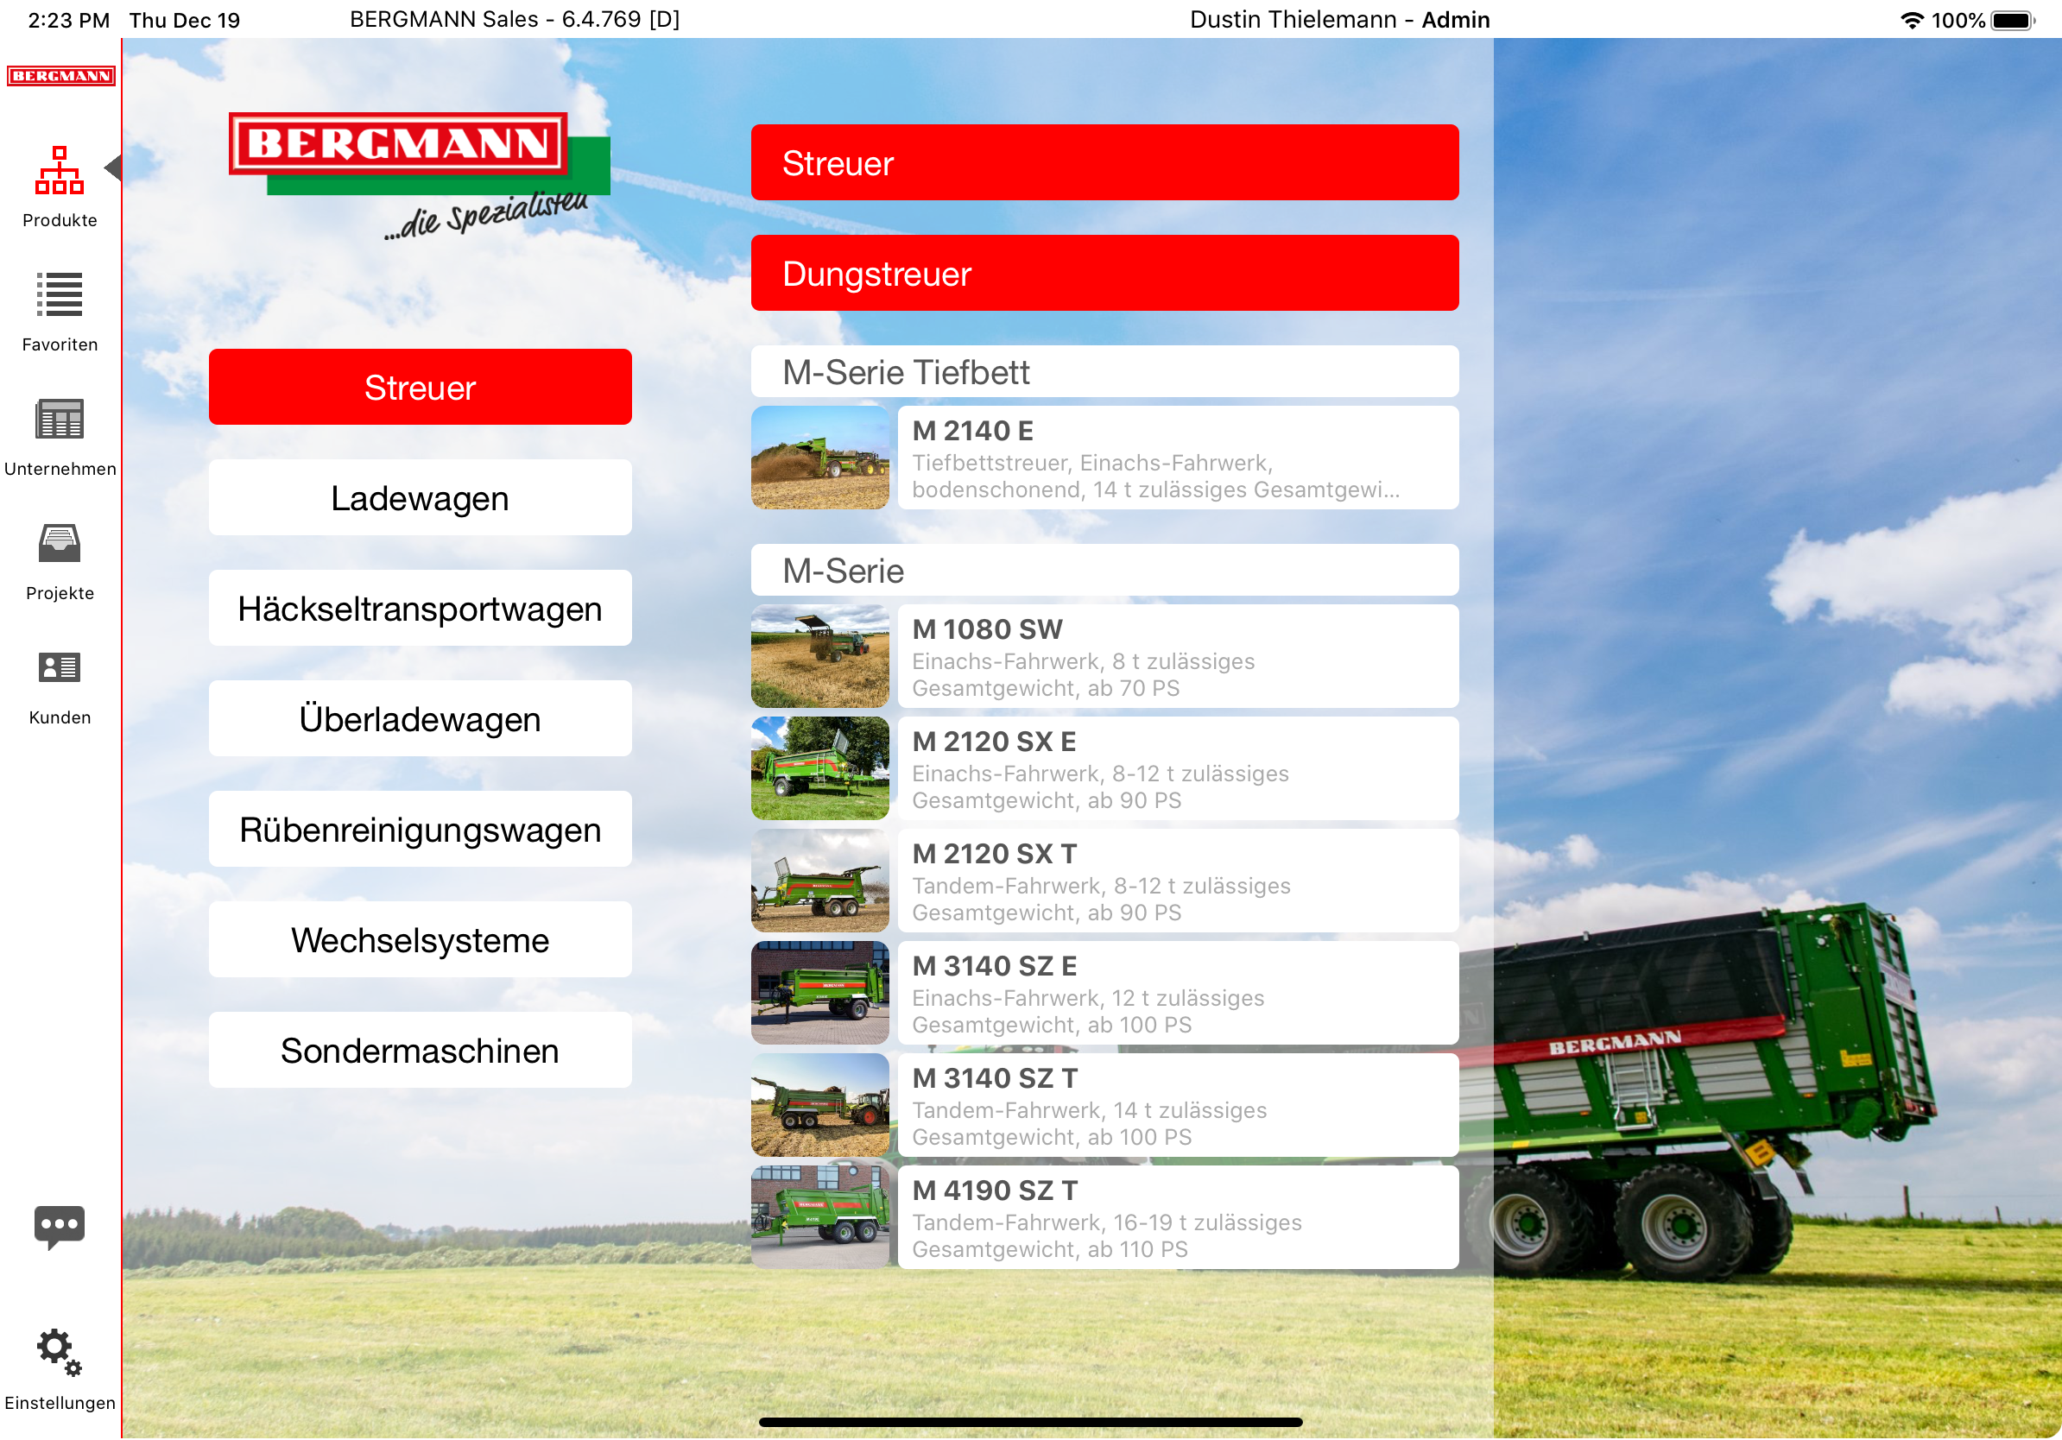Open the Produkte hierarchy icon
Viewport: 2062px width, 1440px height.
[60, 171]
